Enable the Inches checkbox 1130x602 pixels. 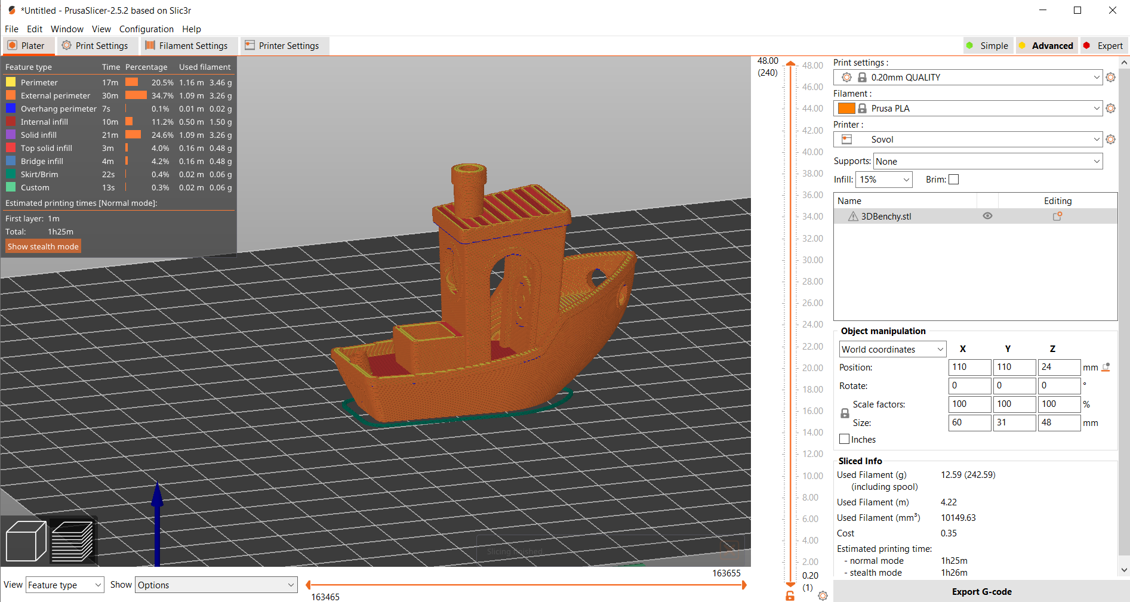click(x=844, y=439)
